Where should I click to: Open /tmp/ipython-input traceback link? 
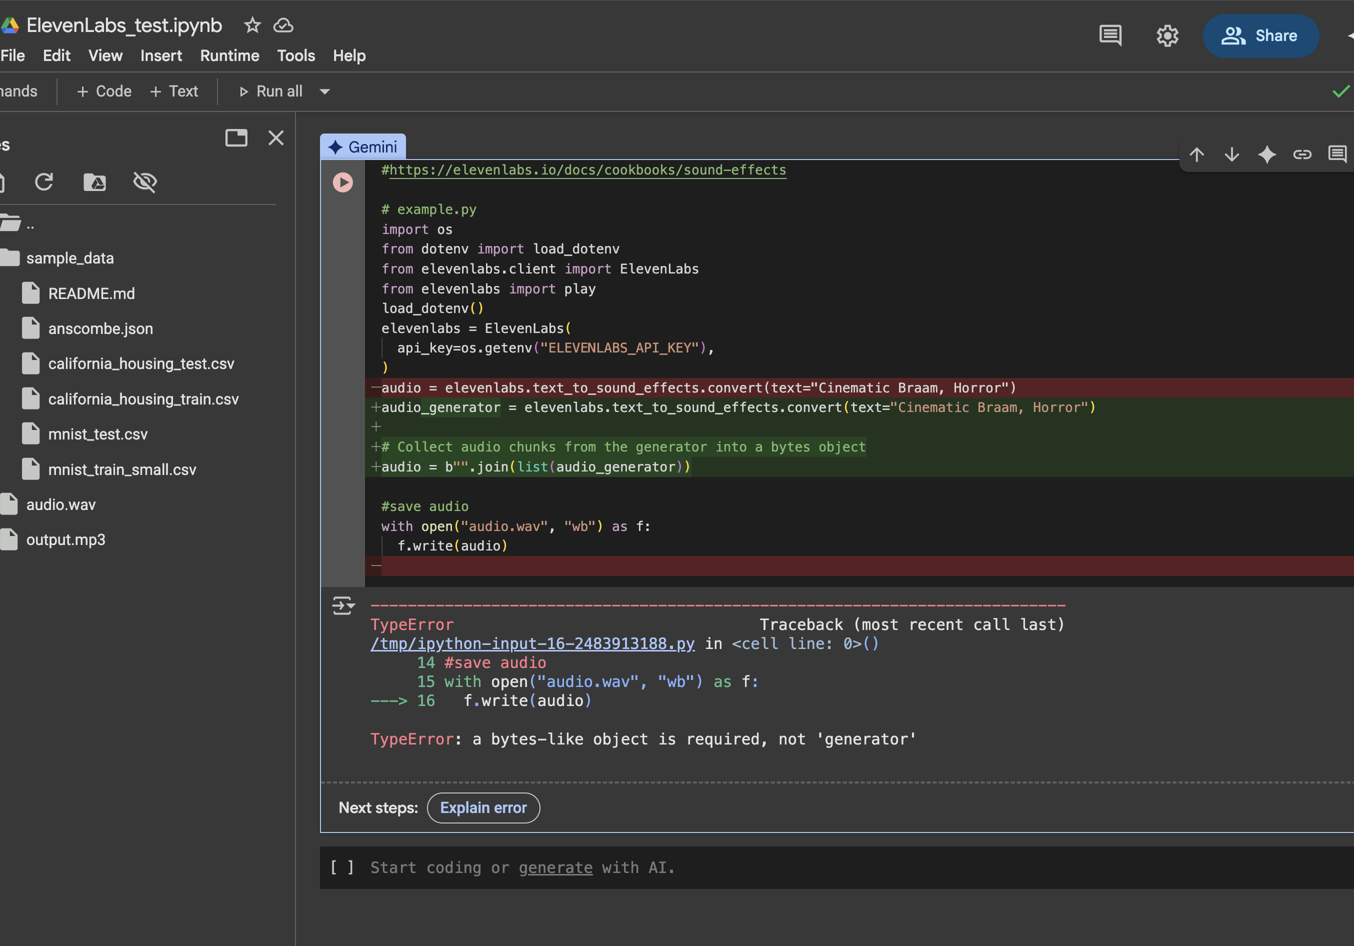[532, 643]
